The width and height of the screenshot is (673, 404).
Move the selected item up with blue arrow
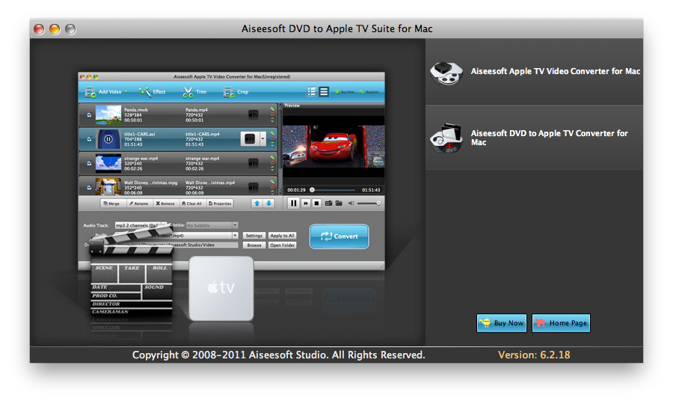tap(256, 203)
